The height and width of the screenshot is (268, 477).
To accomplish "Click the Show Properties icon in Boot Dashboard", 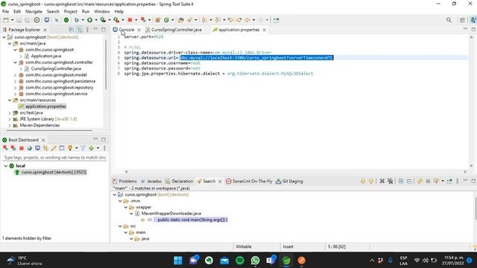I will tap(61, 148).
